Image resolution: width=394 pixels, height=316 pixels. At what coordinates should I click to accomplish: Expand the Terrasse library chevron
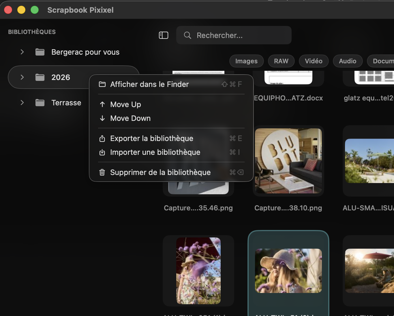pyautogui.click(x=22, y=103)
